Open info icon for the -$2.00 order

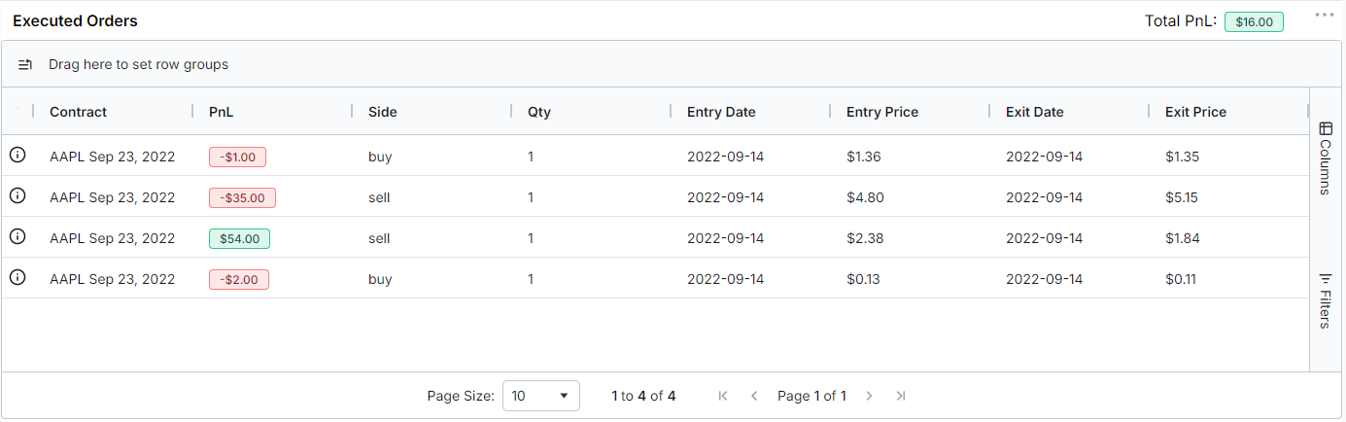17,277
